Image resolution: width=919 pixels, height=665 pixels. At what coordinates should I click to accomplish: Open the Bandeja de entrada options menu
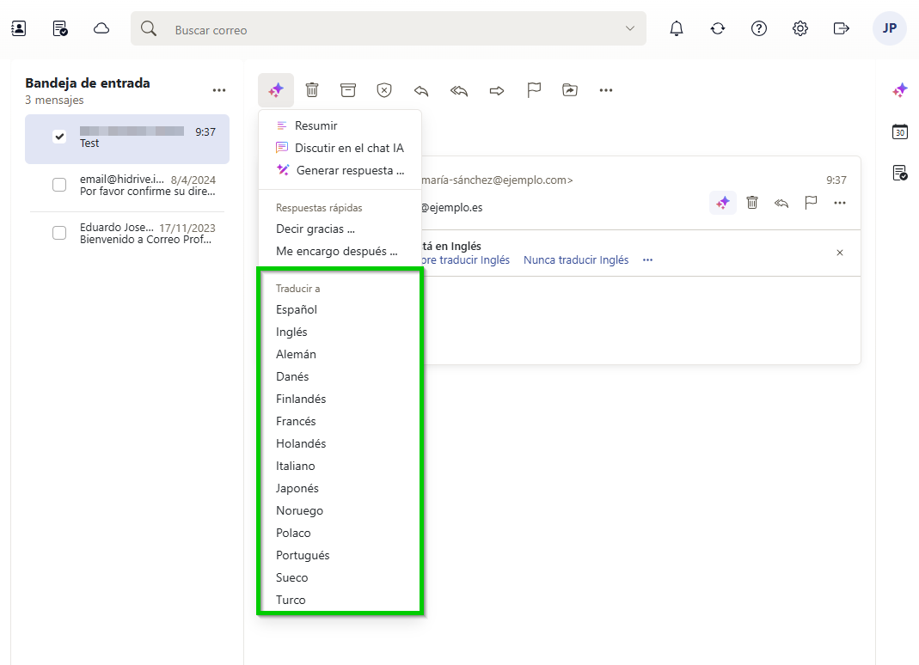click(218, 89)
